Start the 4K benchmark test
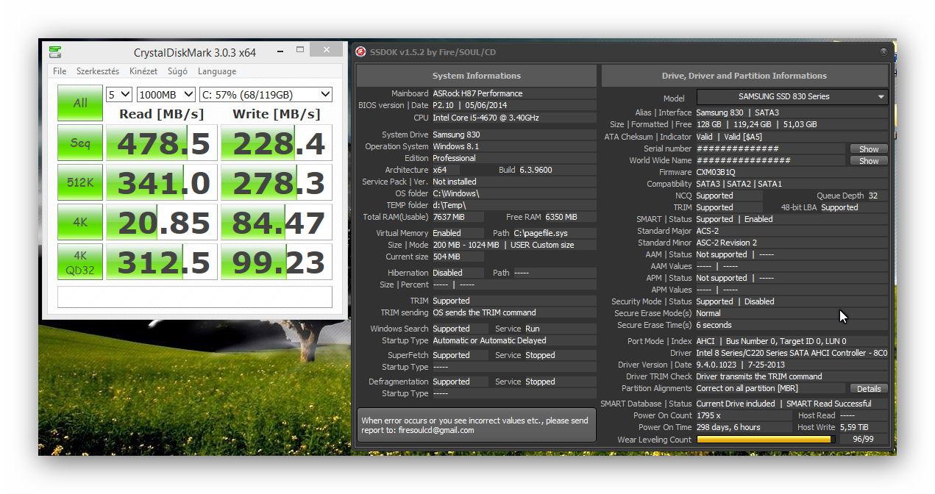This screenshot has width=935, height=494. point(80,222)
